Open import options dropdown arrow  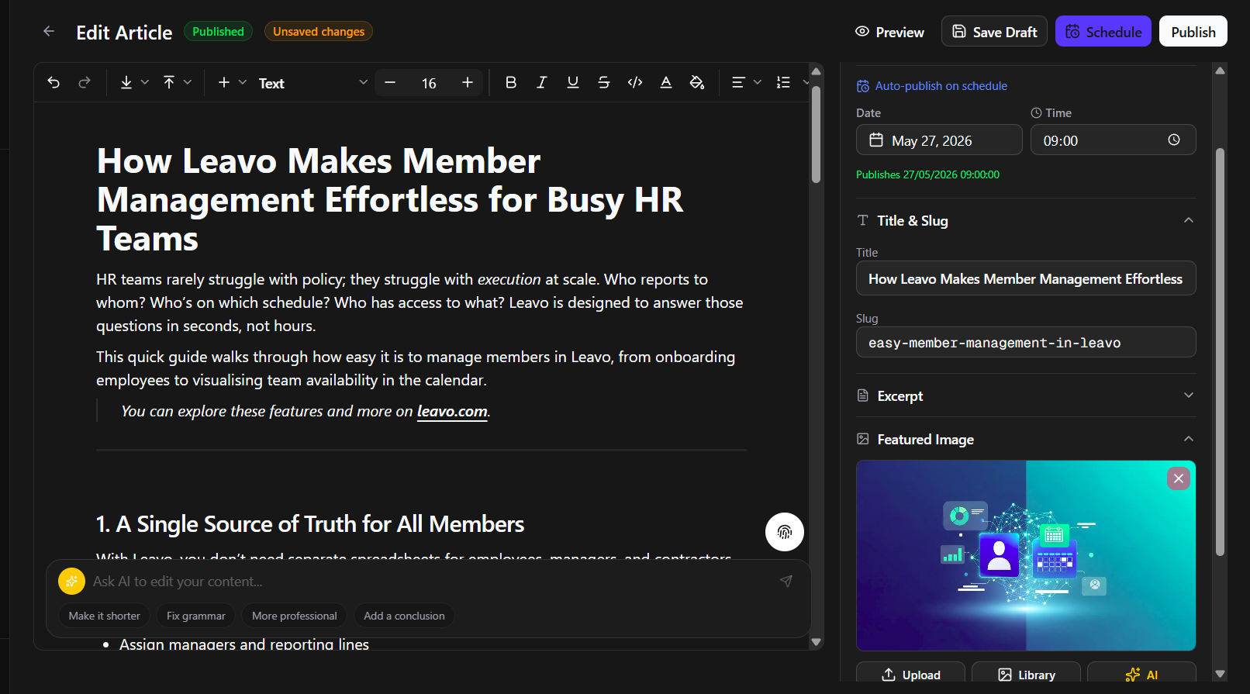144,82
